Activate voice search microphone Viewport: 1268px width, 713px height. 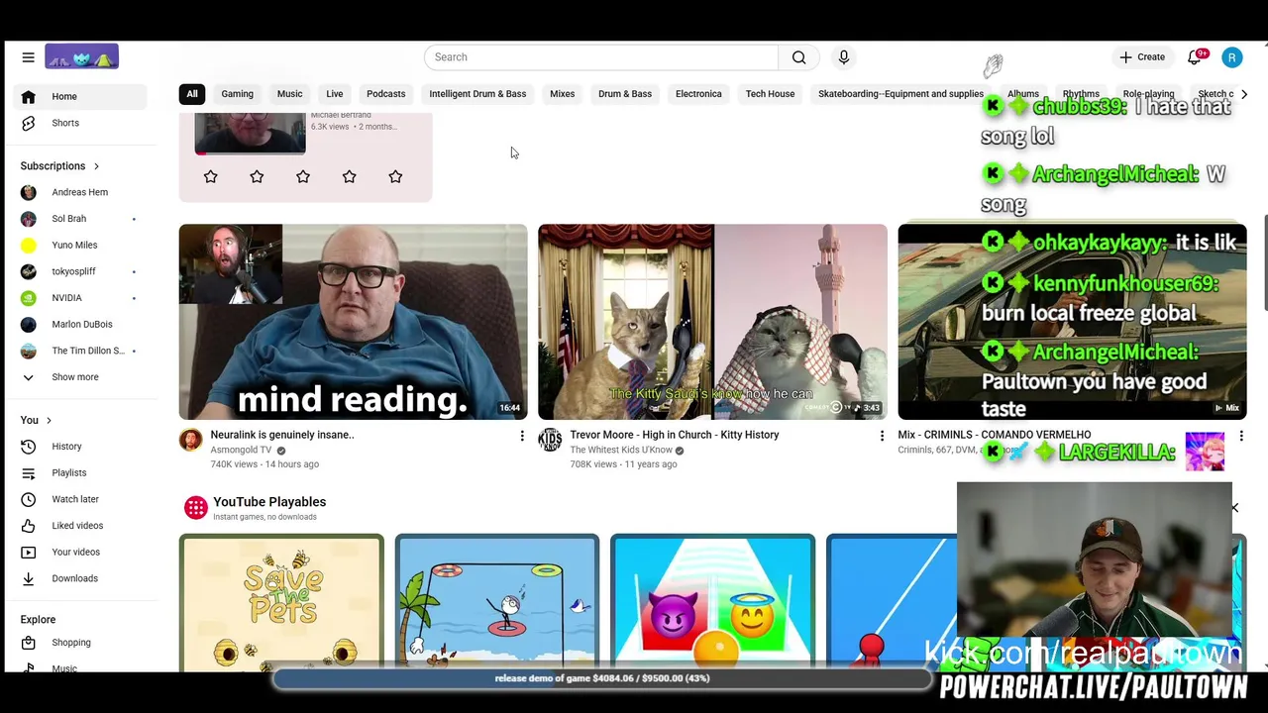[844, 57]
